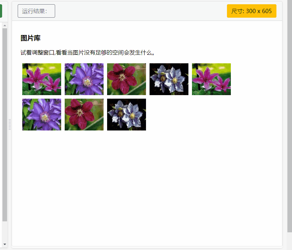The width and height of the screenshot is (292, 250).
Task: Click the 运行结果 label button
Action: 36,11
